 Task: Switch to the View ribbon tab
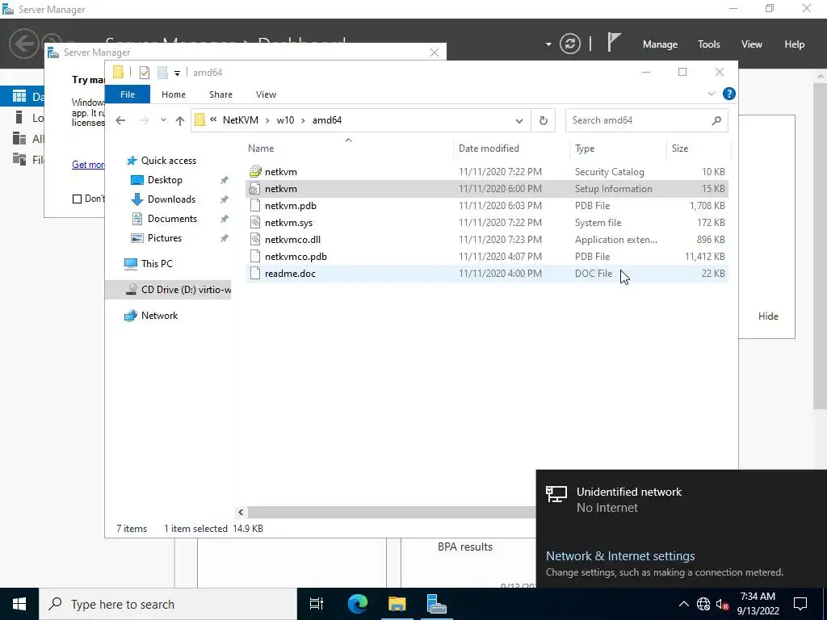pyautogui.click(x=266, y=94)
